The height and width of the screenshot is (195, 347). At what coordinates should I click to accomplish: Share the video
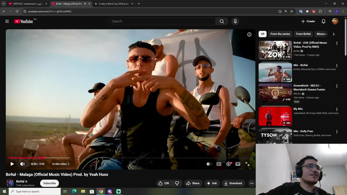[193, 183]
